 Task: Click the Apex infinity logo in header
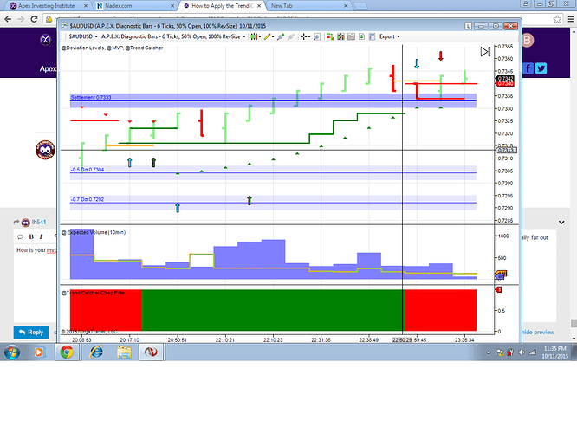[x=45, y=39]
